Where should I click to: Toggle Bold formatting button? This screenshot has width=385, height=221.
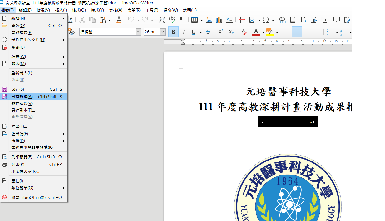pyautogui.click(x=173, y=32)
